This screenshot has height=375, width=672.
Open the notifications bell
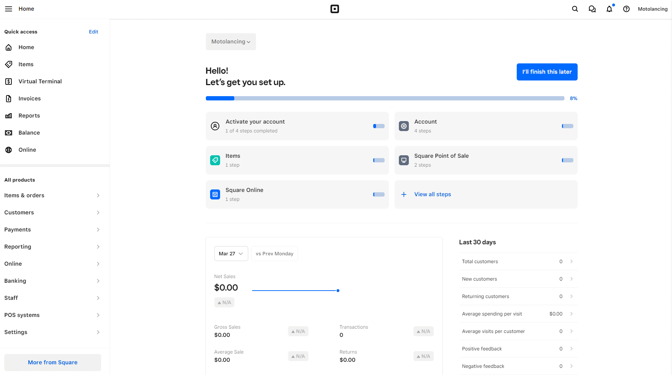click(x=609, y=9)
